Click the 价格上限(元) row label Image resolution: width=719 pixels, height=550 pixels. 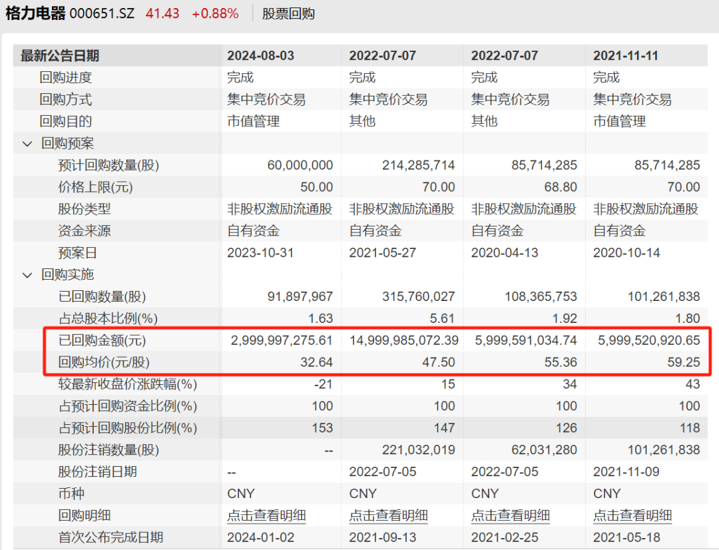point(95,187)
